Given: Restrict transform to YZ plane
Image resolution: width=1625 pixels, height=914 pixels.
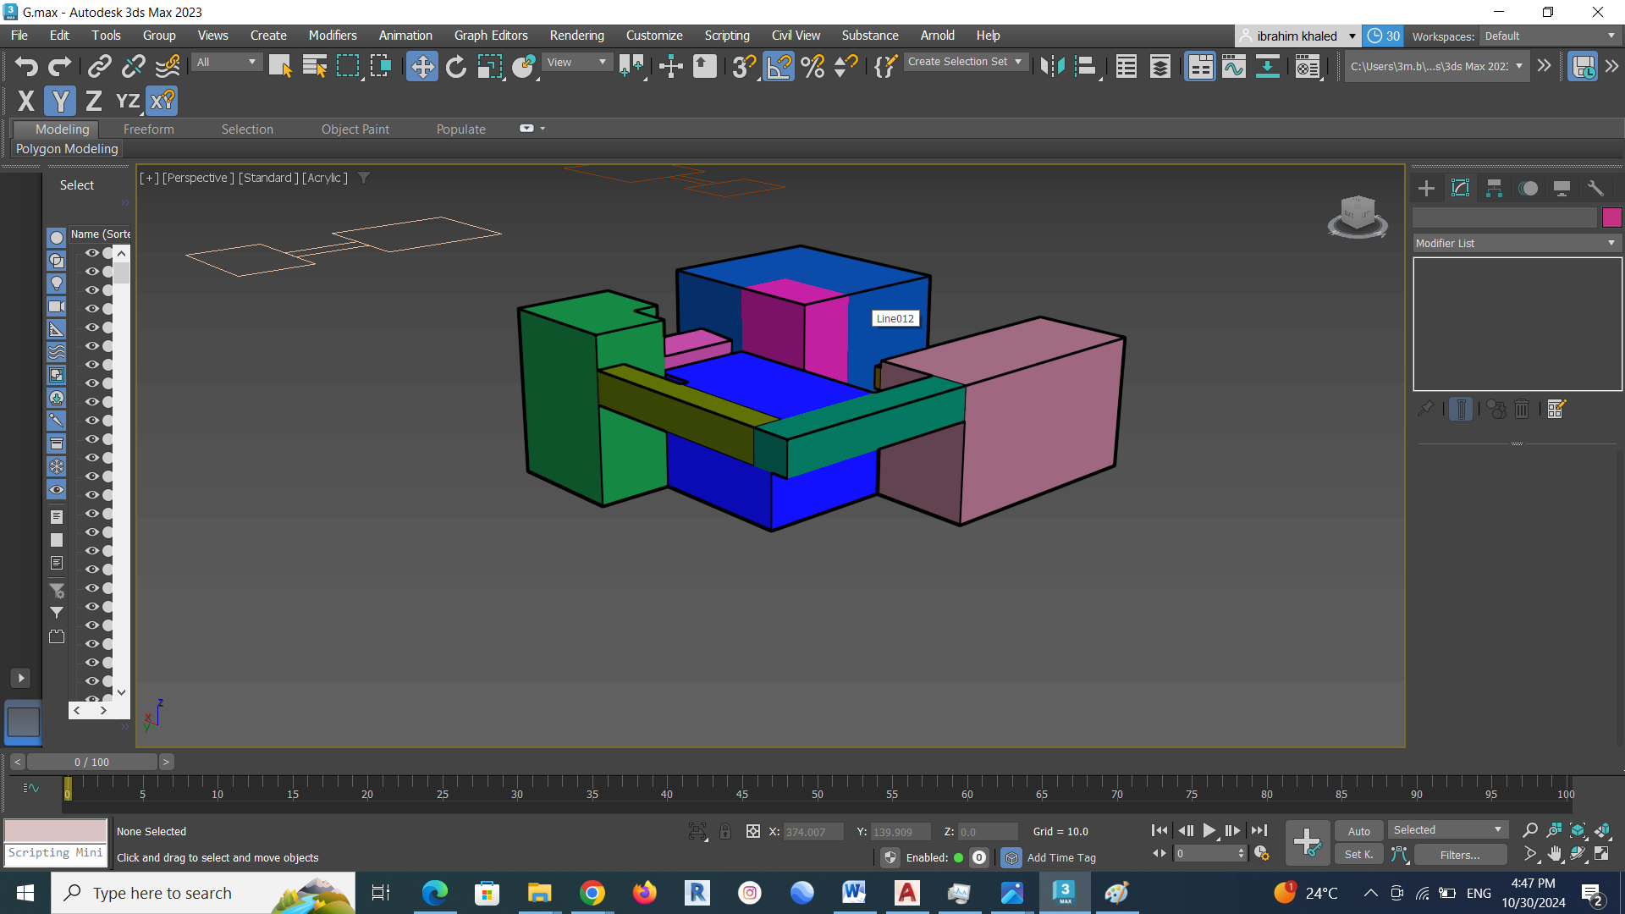Looking at the screenshot, I should [127, 101].
